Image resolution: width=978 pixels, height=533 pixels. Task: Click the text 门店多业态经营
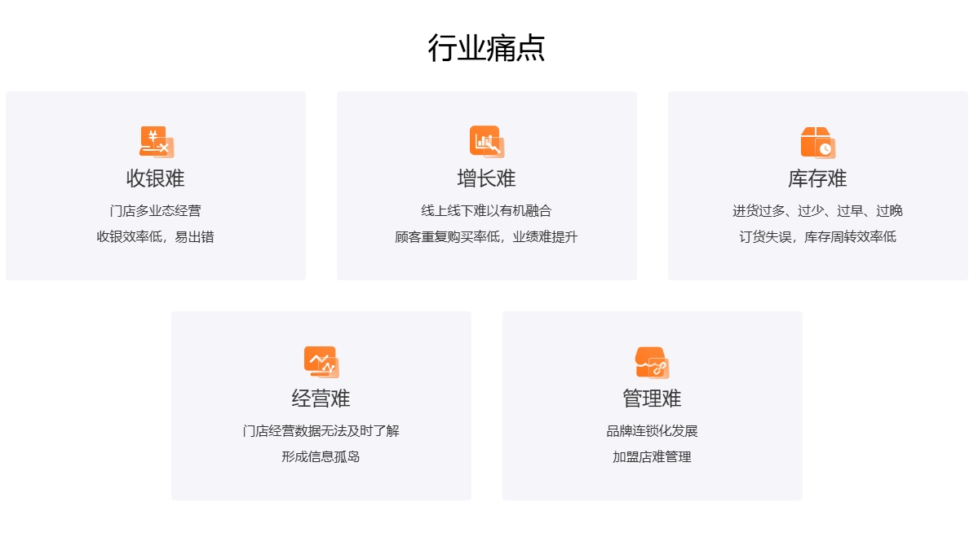point(156,211)
